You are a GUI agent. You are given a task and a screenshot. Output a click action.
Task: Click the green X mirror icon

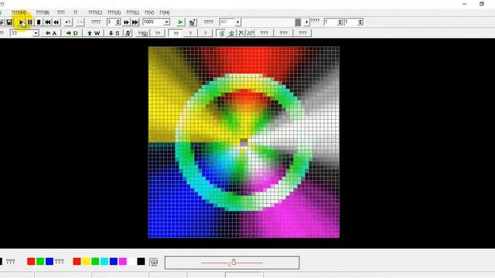(x=241, y=33)
